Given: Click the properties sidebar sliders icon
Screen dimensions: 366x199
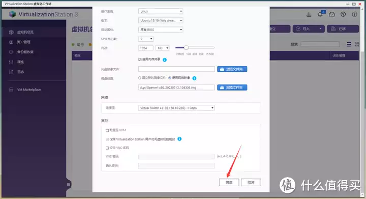Looking at the screenshot, I should (11, 62).
